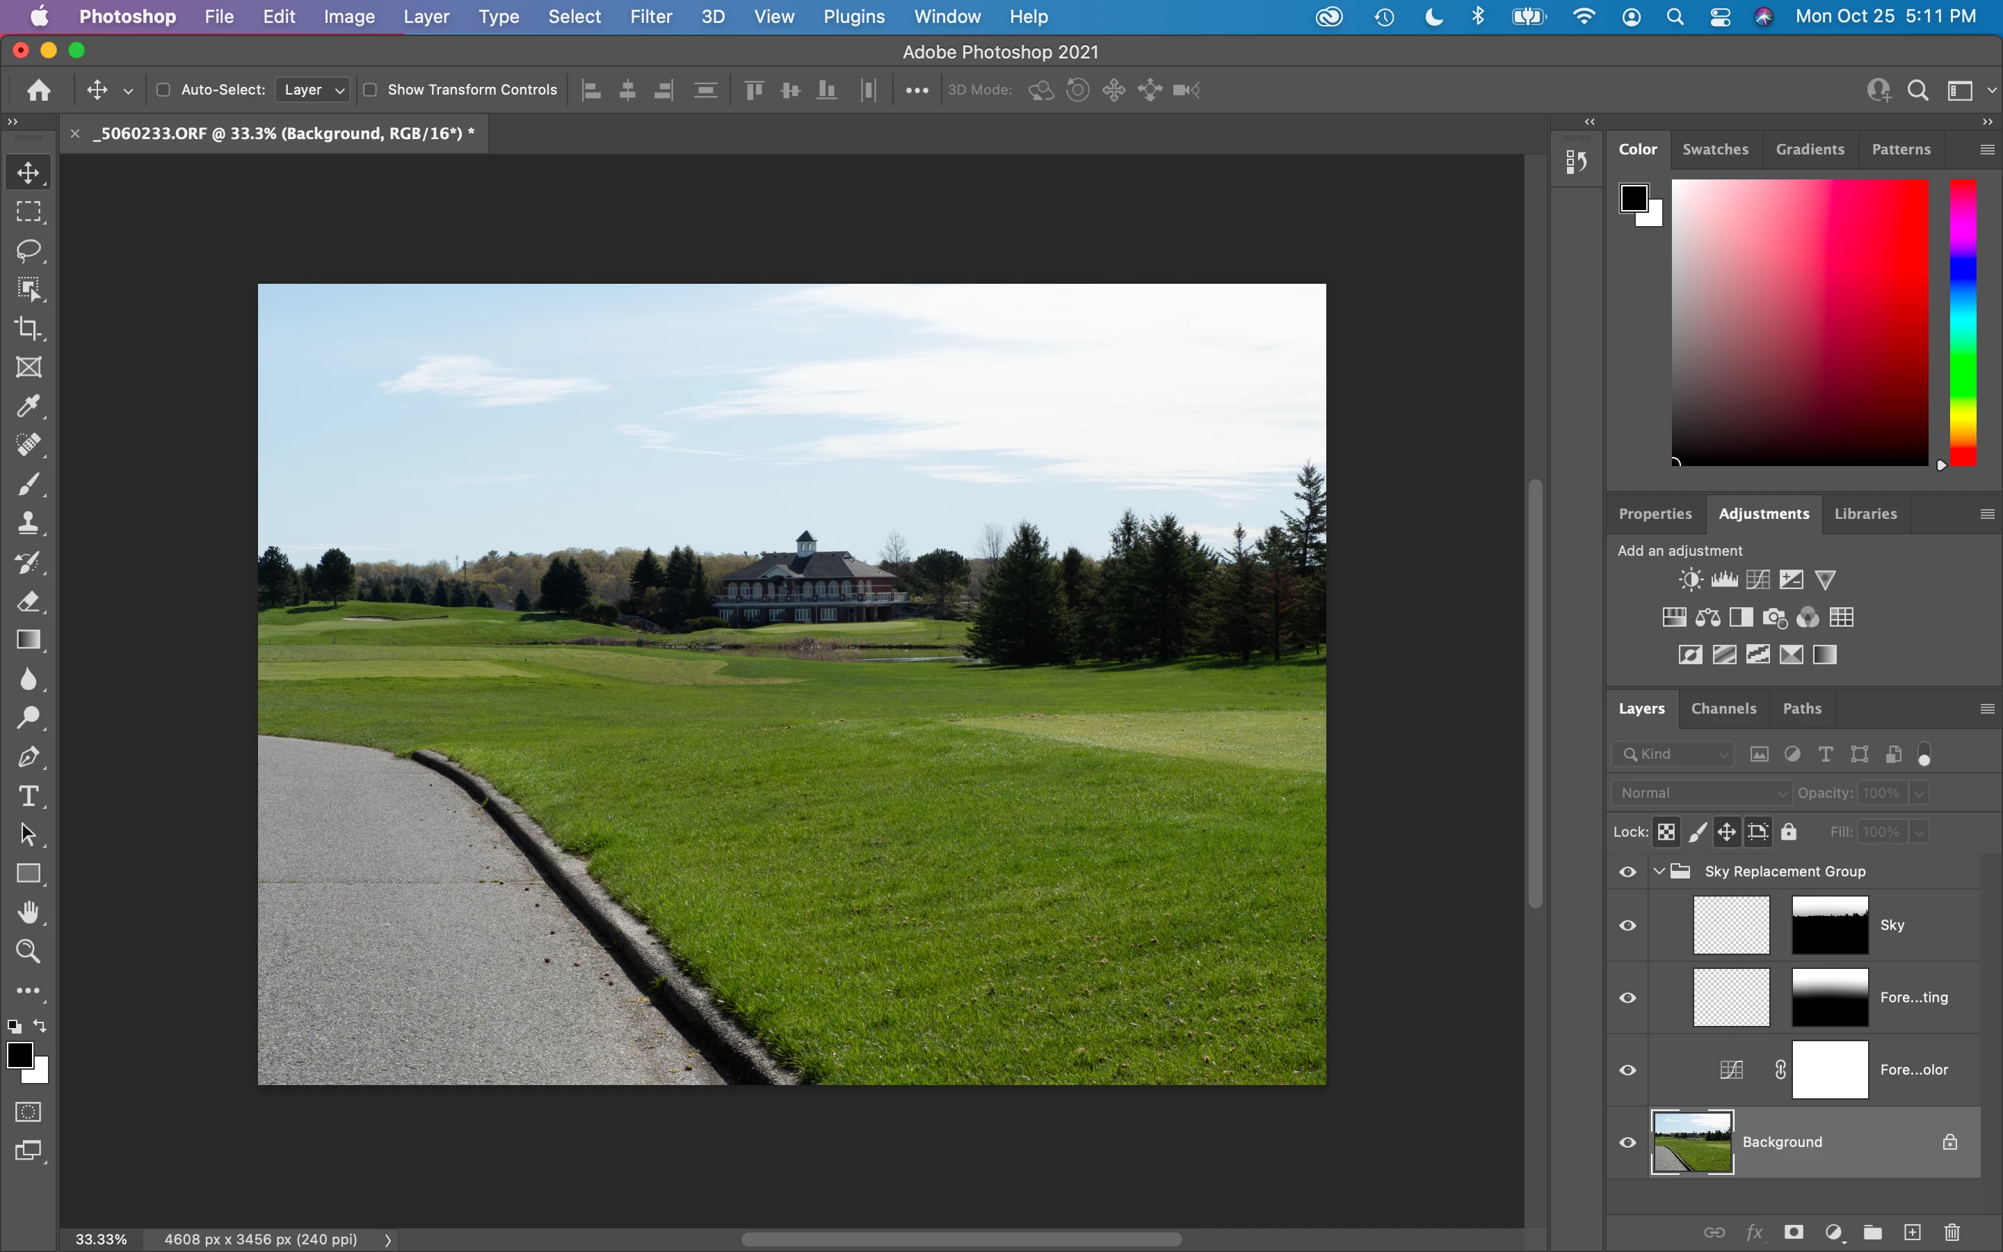The height and width of the screenshot is (1252, 2003).
Task: Add a Brightness/Contrast adjustment
Action: [x=1690, y=579]
